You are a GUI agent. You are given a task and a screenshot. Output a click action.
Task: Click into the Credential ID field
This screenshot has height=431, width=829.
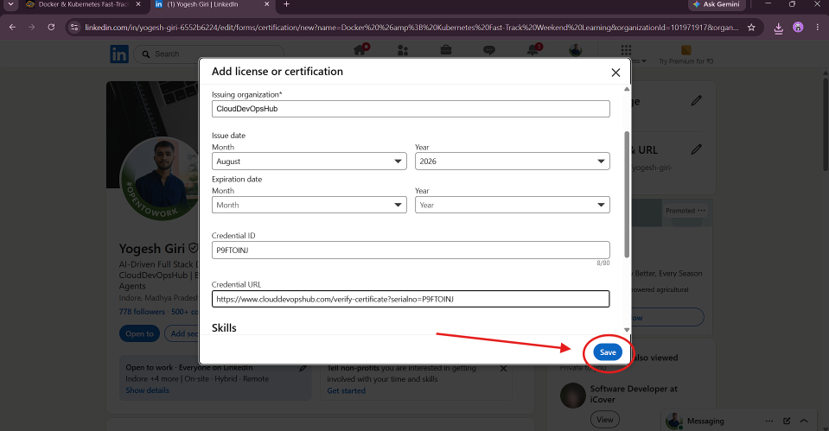click(x=411, y=250)
